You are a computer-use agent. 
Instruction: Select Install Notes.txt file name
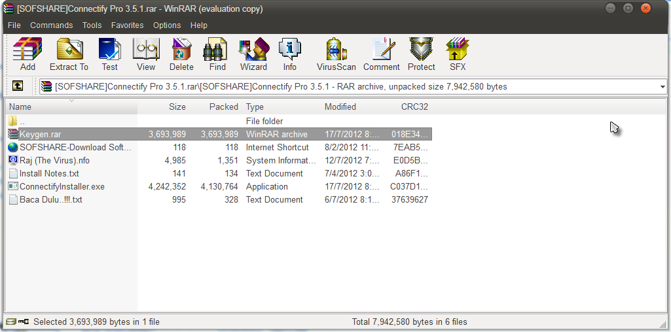coord(49,174)
